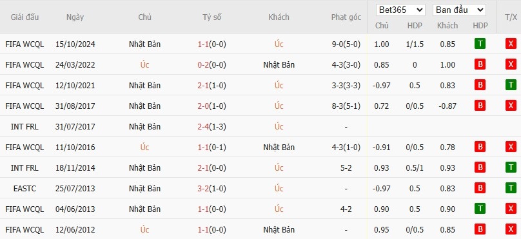Click the Phạt góc column header
521x239 pixels.
pyautogui.click(x=346, y=17)
